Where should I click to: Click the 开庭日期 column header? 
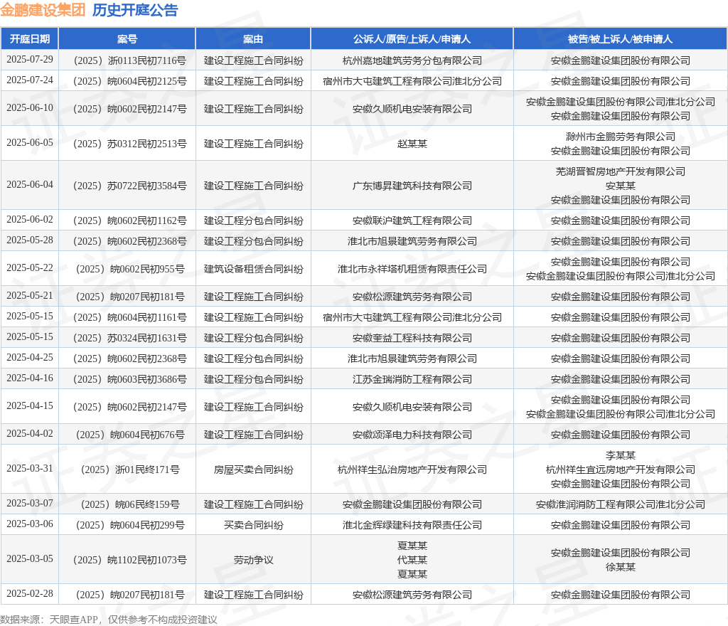30,39
